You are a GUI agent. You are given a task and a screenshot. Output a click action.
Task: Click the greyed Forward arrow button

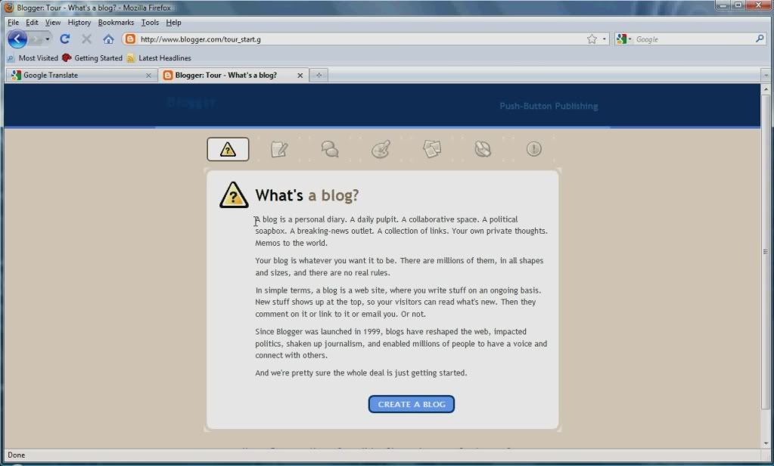coord(35,39)
